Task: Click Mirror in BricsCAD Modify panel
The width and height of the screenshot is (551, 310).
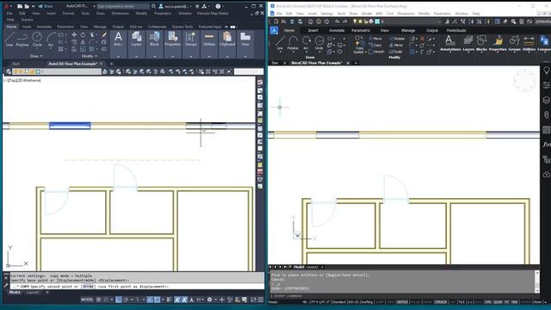Action: click(396, 45)
